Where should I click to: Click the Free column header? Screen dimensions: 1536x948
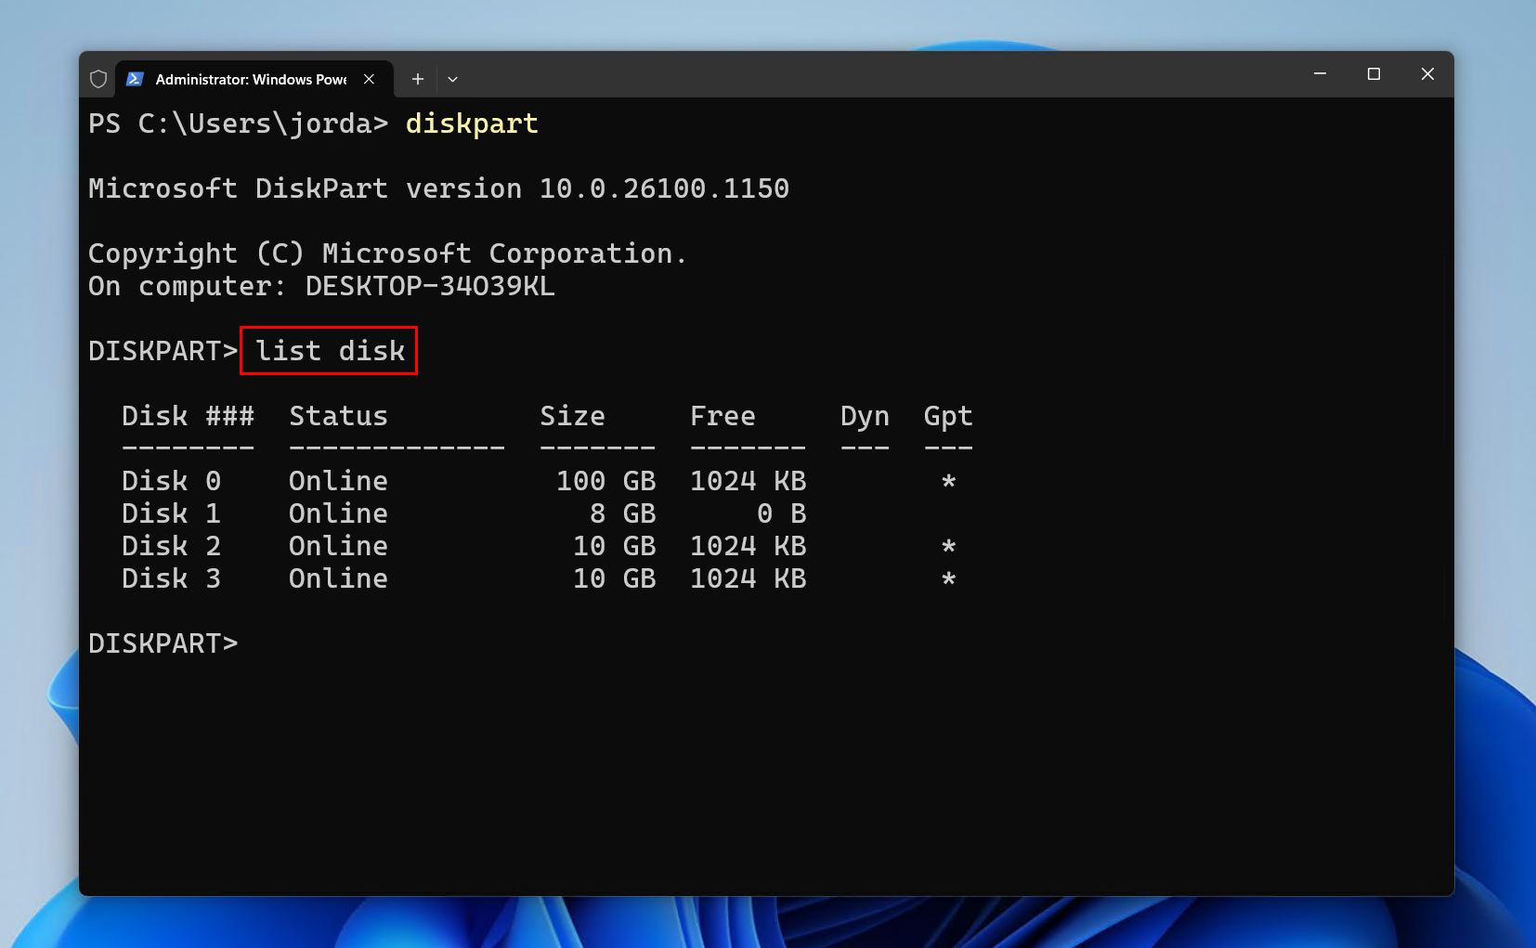coord(722,416)
